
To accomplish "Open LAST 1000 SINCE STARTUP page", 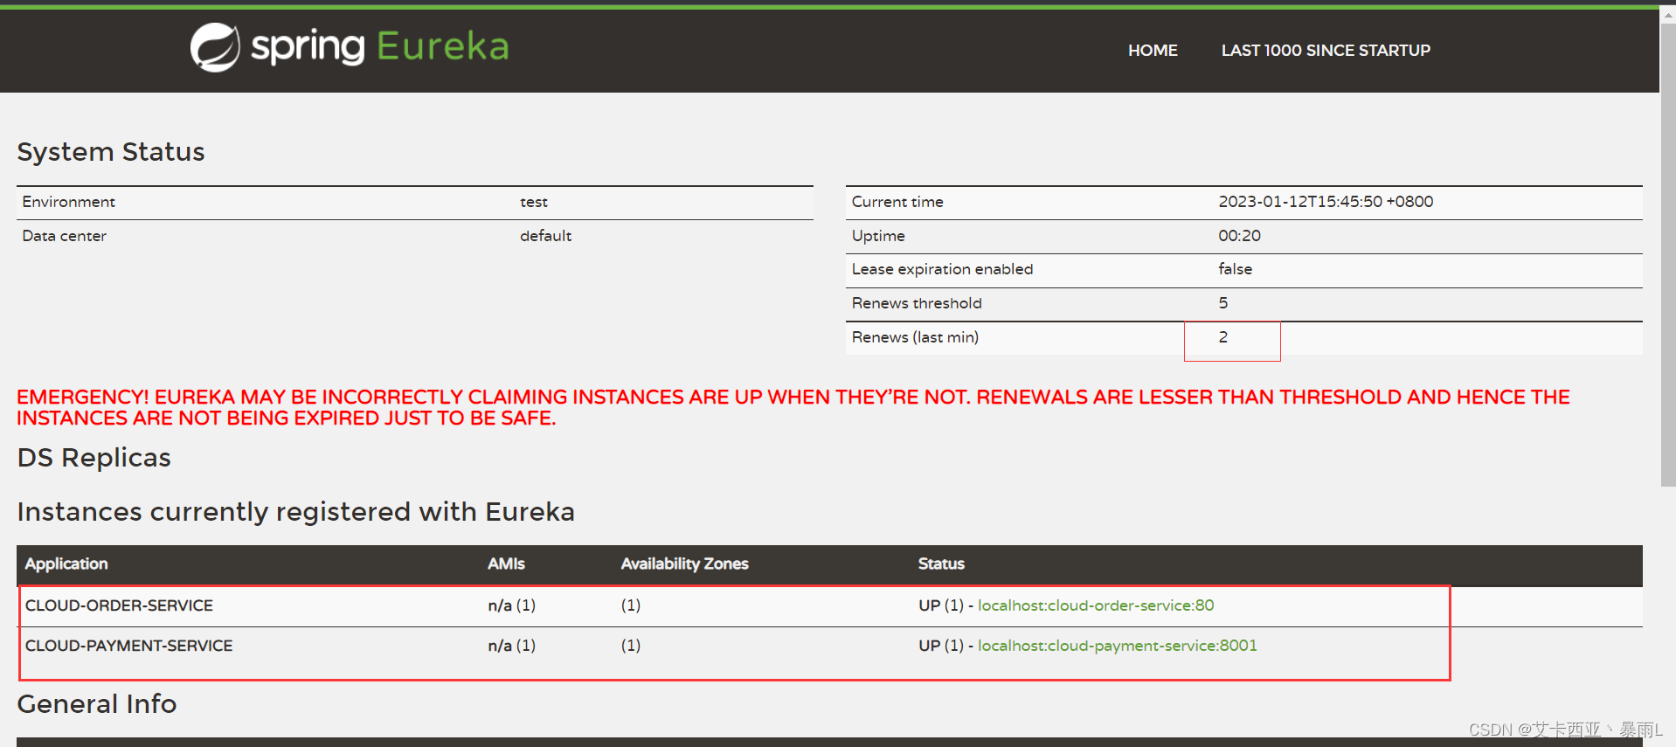I will coord(1326,51).
